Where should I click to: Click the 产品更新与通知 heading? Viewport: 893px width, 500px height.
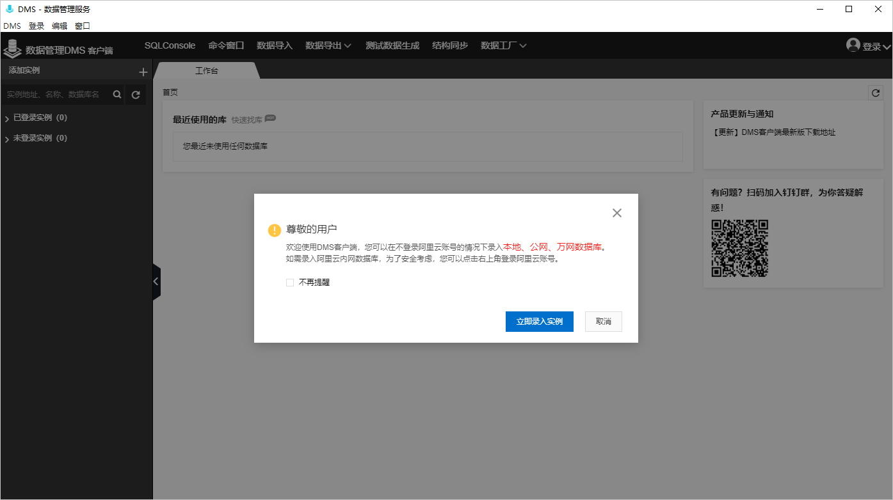click(x=742, y=114)
